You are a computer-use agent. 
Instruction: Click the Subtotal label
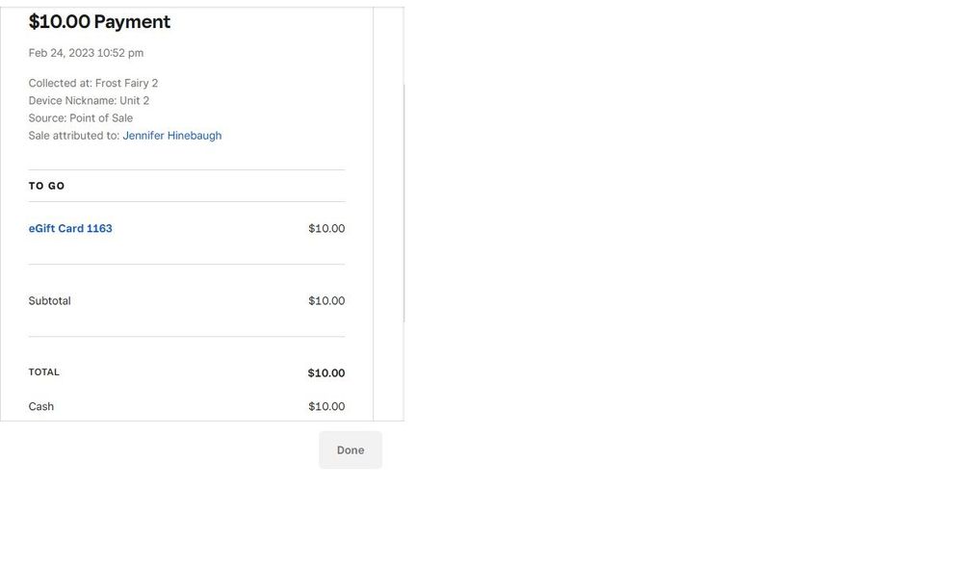(49, 301)
